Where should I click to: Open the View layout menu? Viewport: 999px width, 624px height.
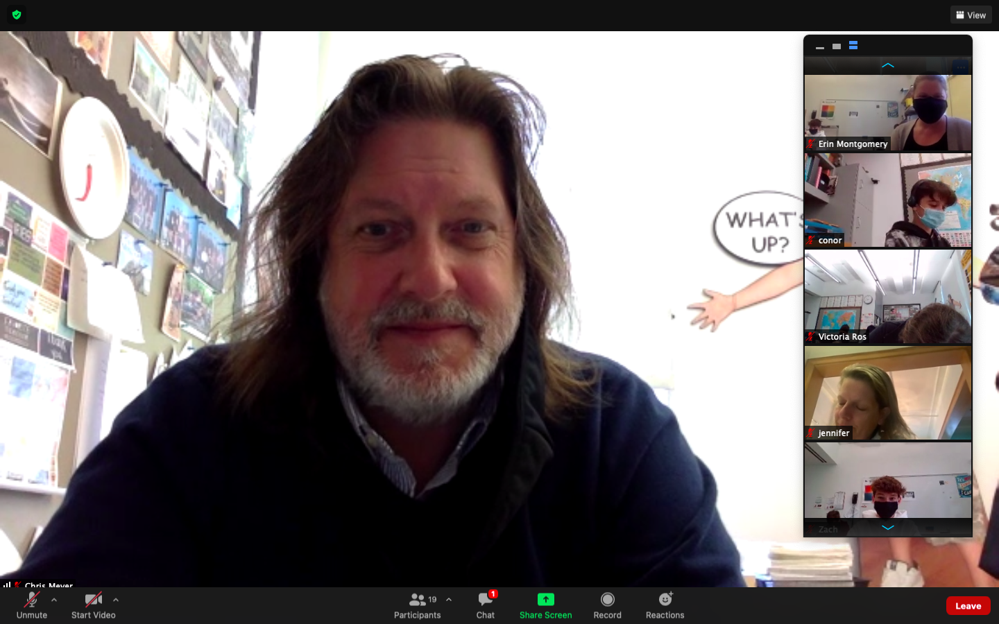[x=971, y=15]
